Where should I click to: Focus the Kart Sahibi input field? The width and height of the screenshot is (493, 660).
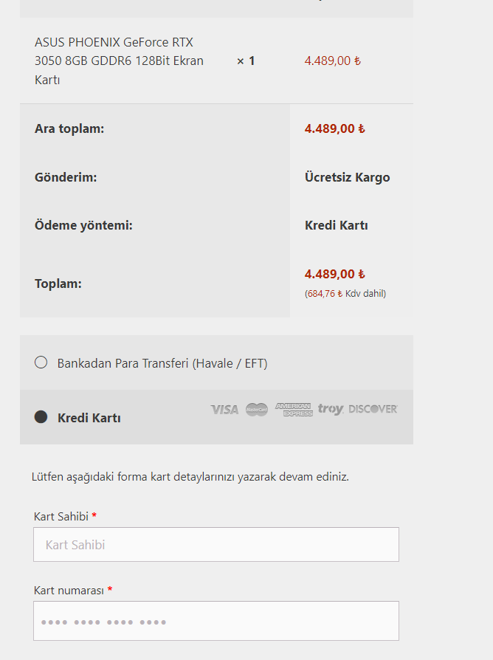(x=216, y=545)
